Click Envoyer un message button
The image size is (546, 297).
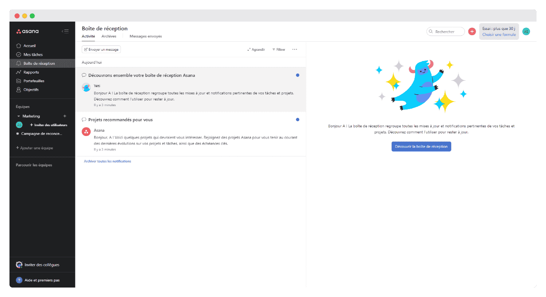point(101,49)
